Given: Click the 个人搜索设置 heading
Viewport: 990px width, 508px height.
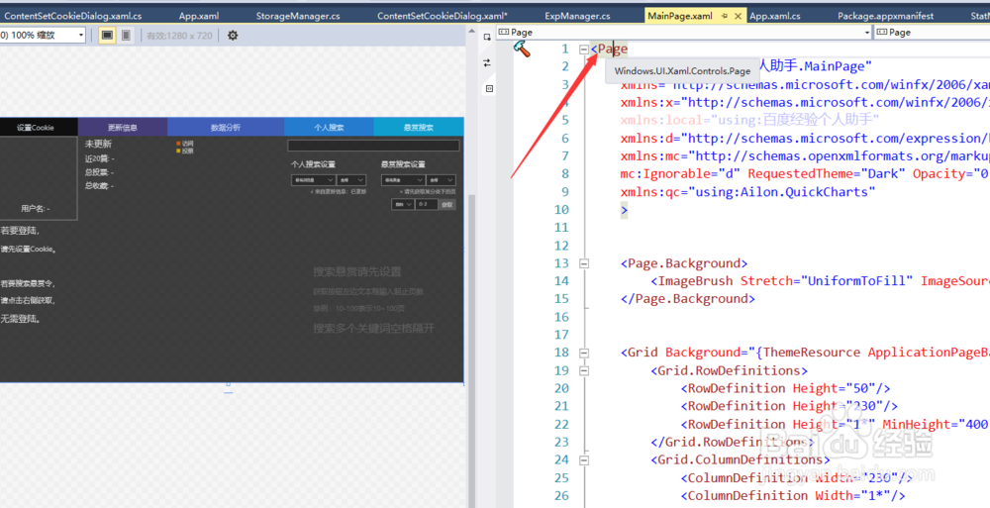Looking at the screenshot, I should click(x=313, y=164).
